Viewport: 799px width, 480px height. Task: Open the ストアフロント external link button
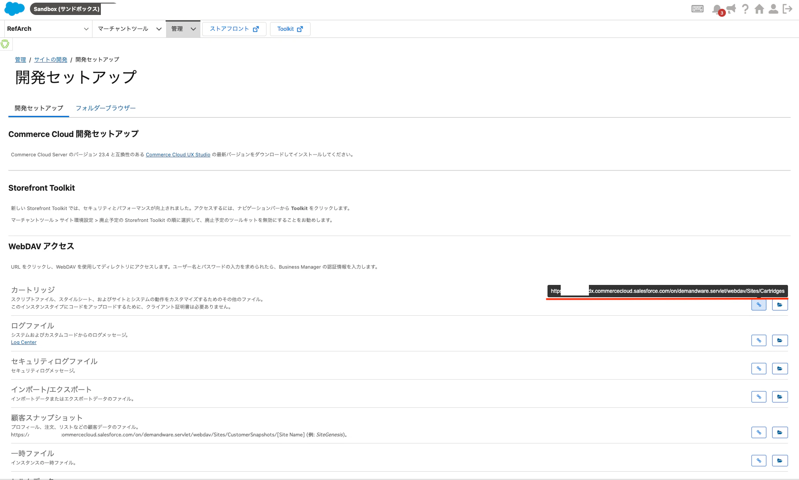234,29
